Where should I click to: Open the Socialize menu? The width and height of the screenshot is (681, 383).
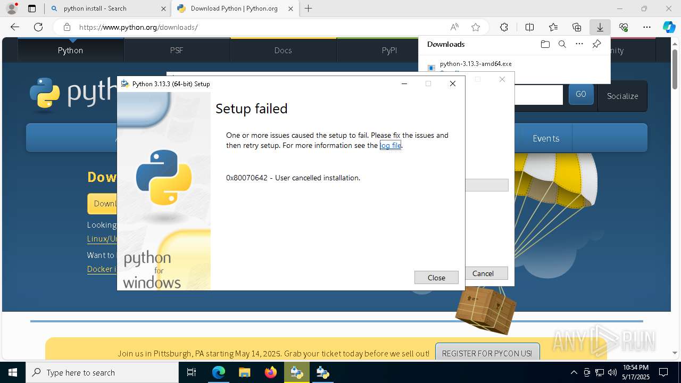(x=622, y=96)
